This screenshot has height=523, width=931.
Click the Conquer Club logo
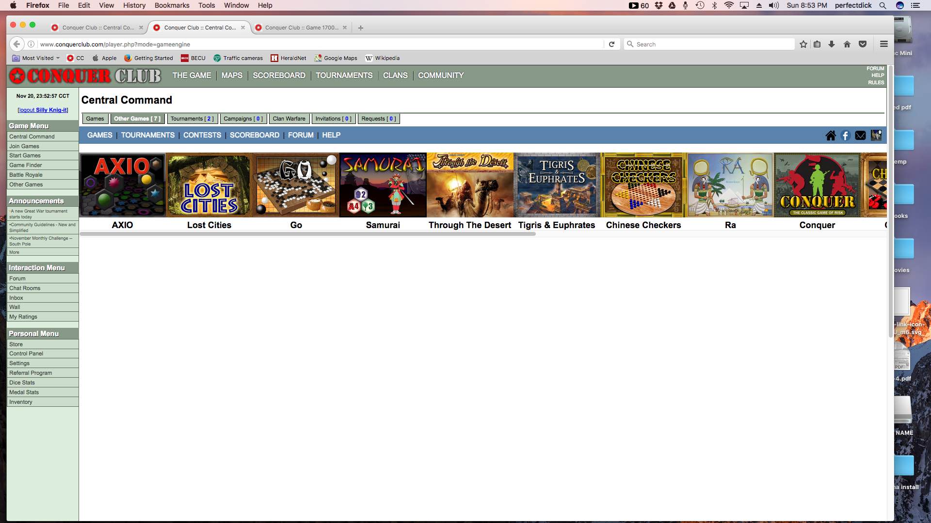85,76
